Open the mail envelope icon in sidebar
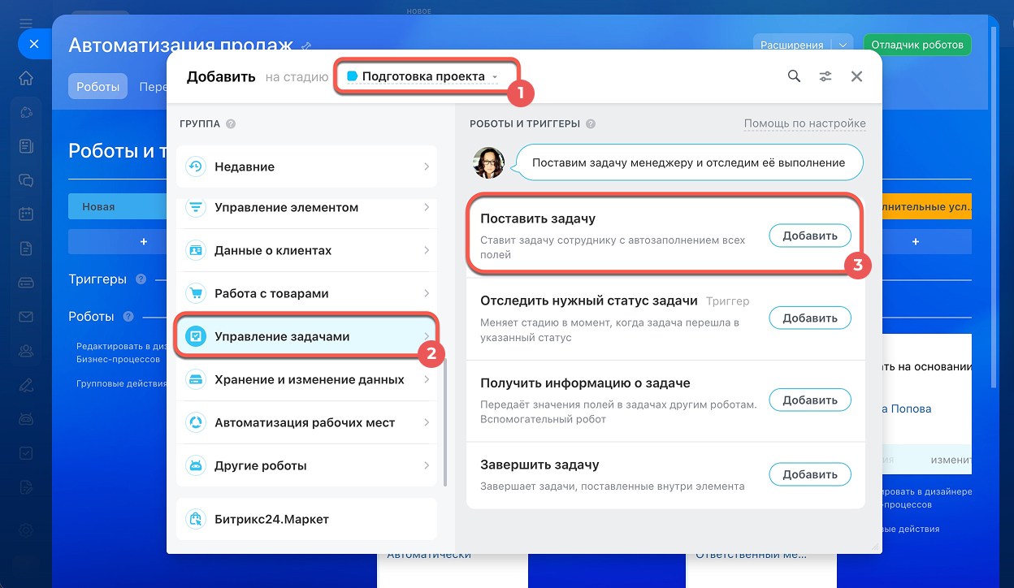This screenshot has height=588, width=1014. tap(26, 317)
